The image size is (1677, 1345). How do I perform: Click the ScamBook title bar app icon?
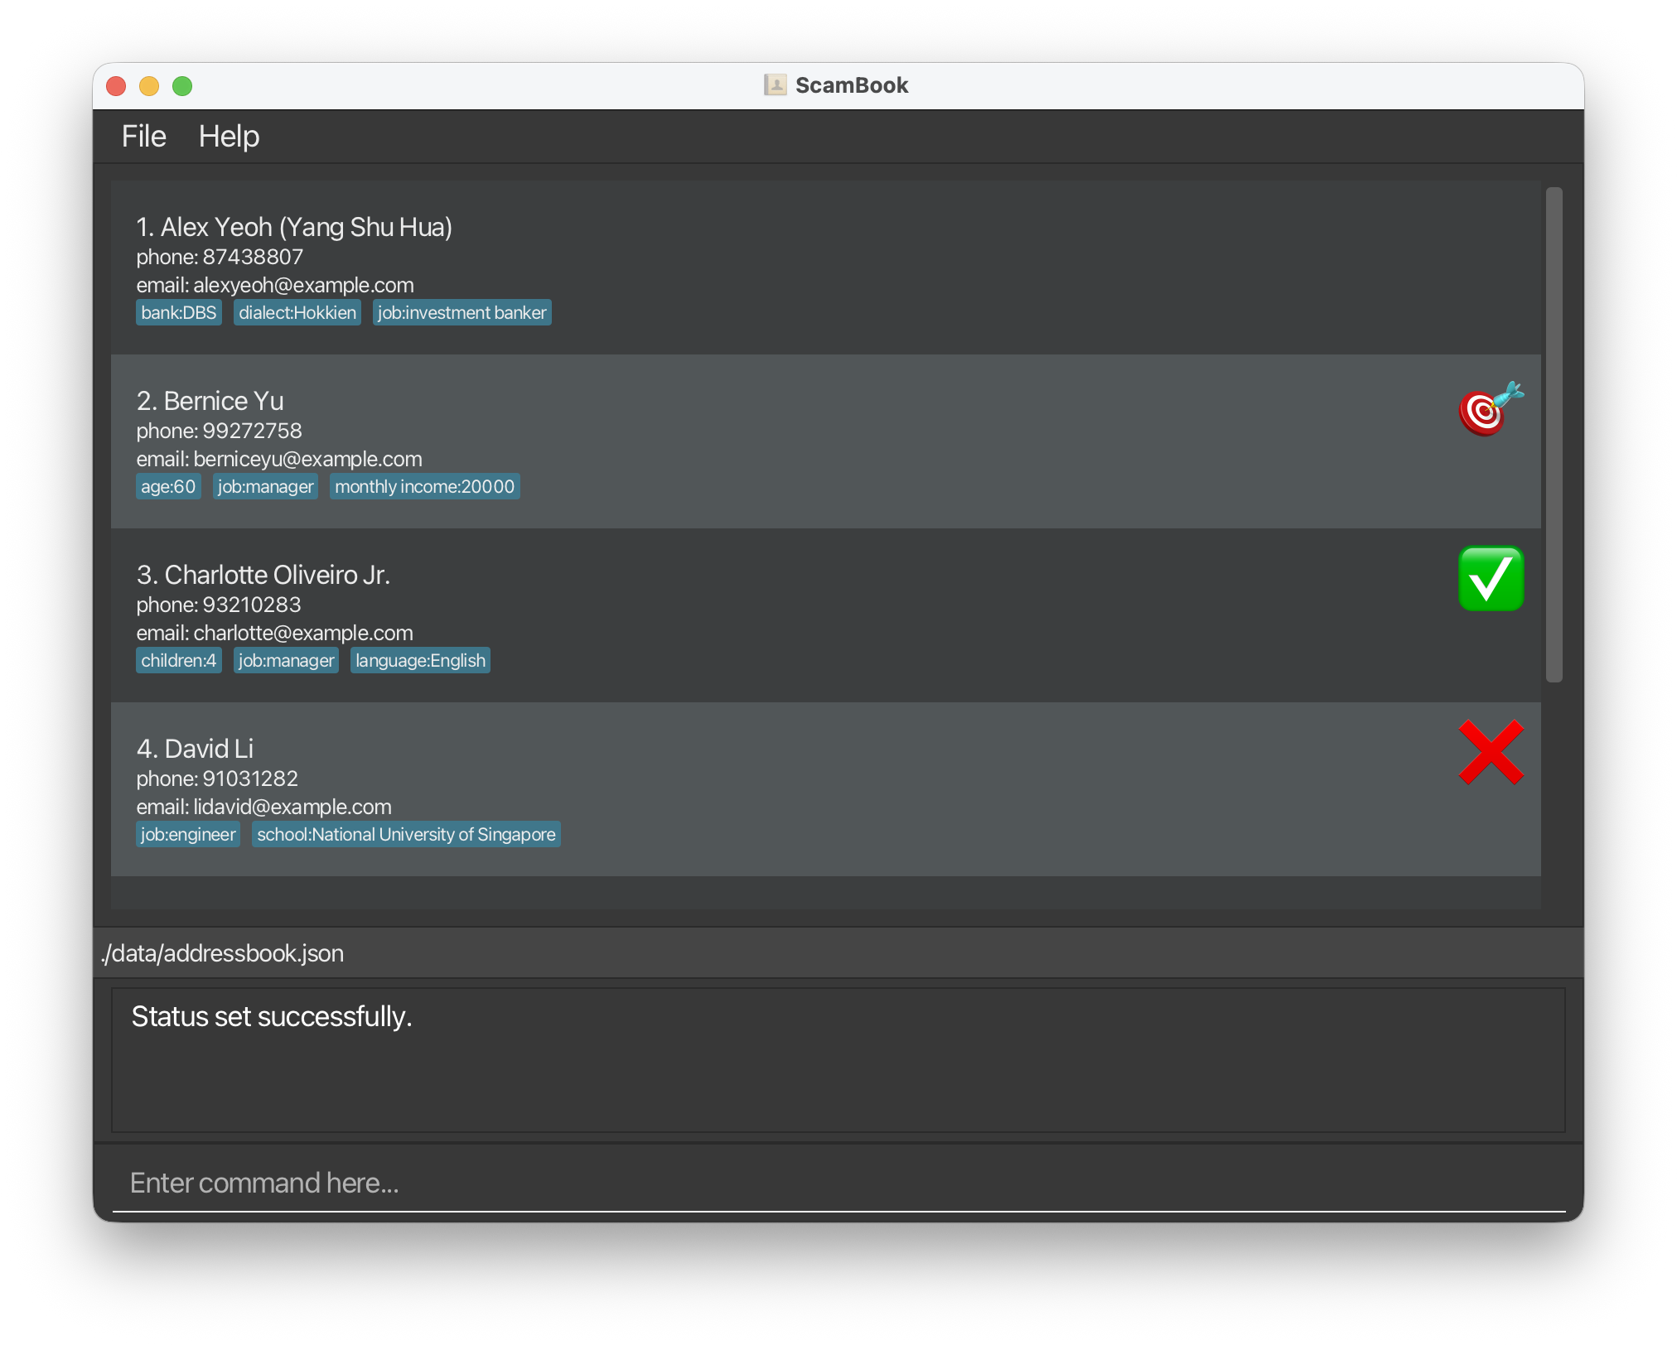(775, 85)
